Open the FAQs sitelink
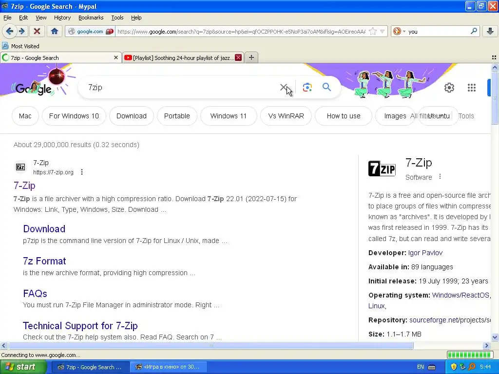Image resolution: width=499 pixels, height=374 pixels. click(x=35, y=293)
